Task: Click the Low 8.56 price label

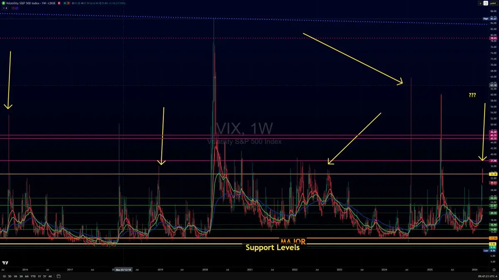Action: (x=490, y=251)
